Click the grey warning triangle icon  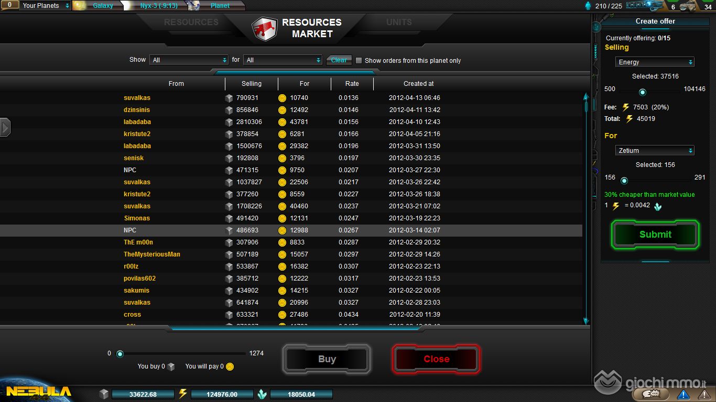coord(704,394)
